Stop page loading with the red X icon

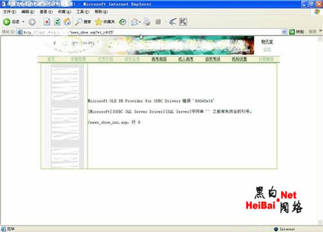(x=47, y=22)
